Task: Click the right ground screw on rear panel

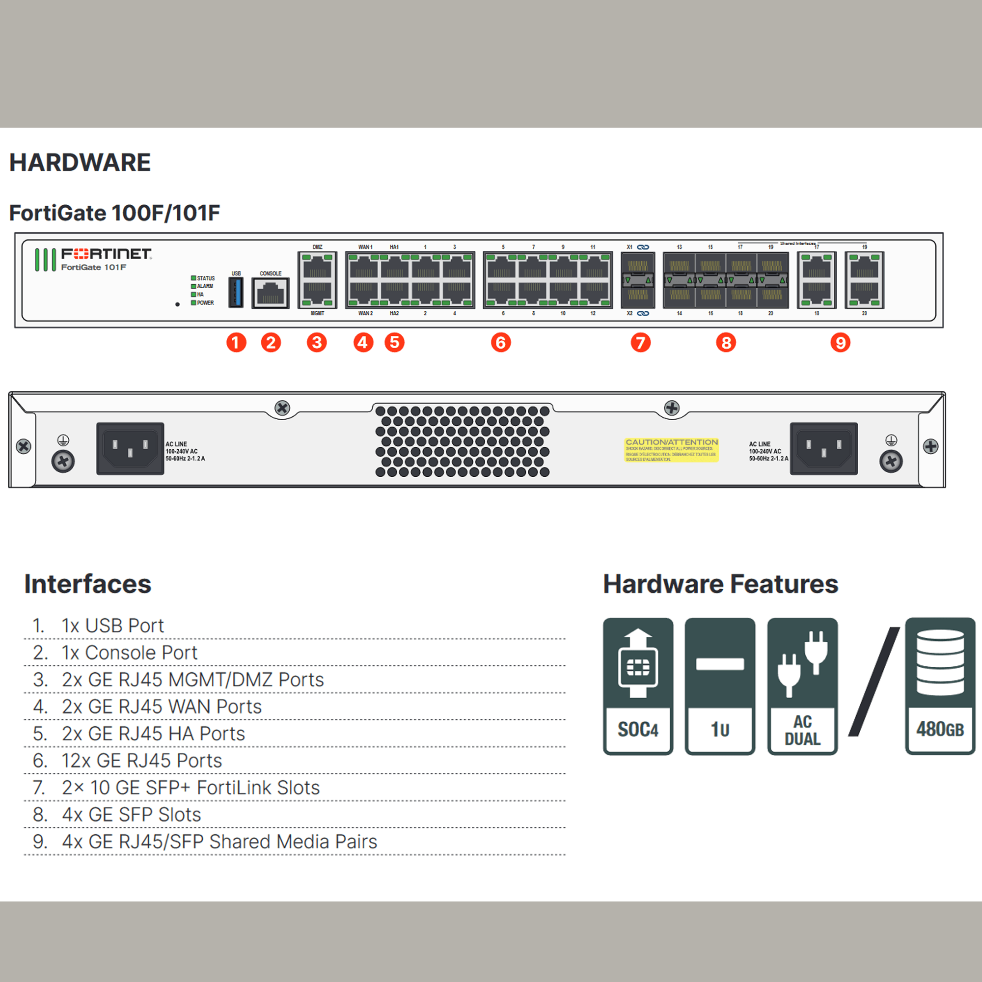Action: 891,462
